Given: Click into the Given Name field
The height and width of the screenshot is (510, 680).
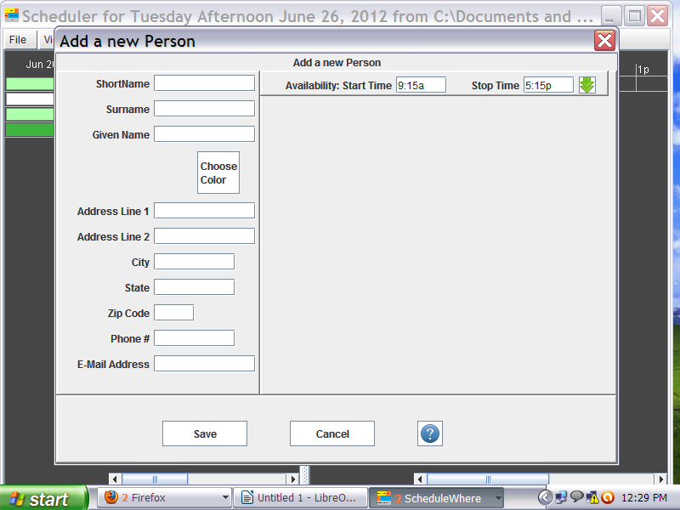Looking at the screenshot, I should pos(204,134).
